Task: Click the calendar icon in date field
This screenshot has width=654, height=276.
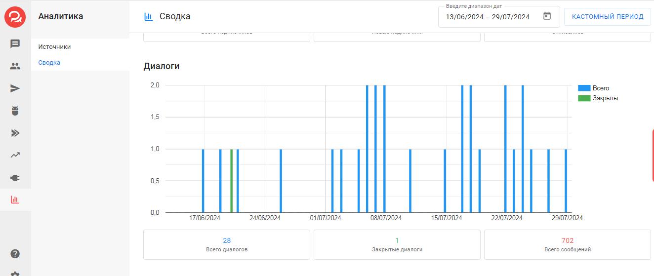Action: coord(547,16)
